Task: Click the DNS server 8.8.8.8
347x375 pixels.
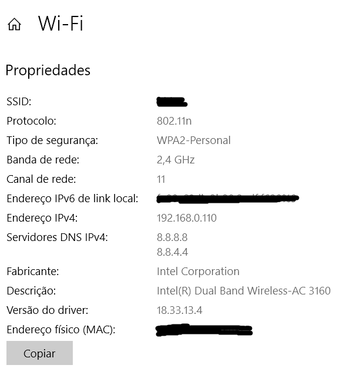Action: (172, 237)
